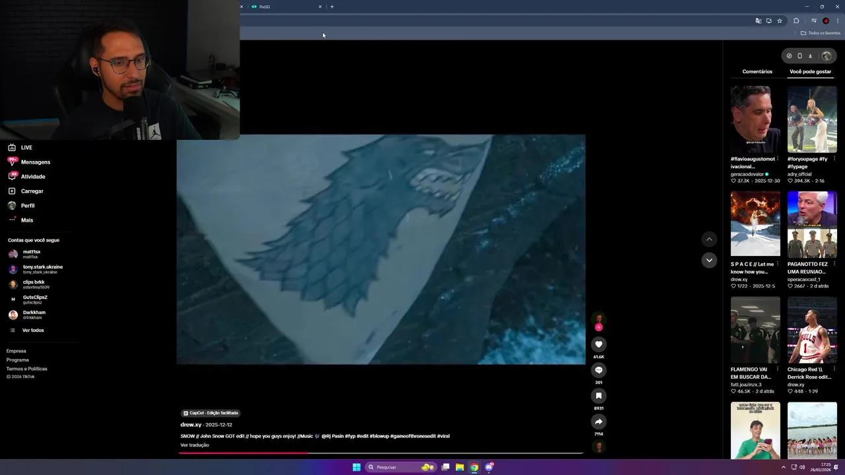Open more options for #flavioaugustomotivacional card
The width and height of the screenshot is (845, 475).
(777, 158)
